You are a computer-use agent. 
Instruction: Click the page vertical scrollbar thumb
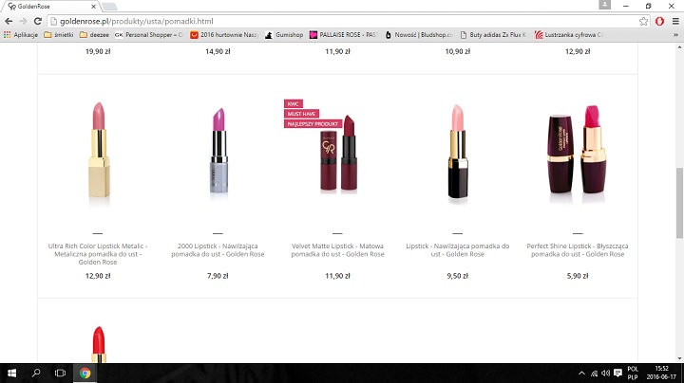click(679, 203)
